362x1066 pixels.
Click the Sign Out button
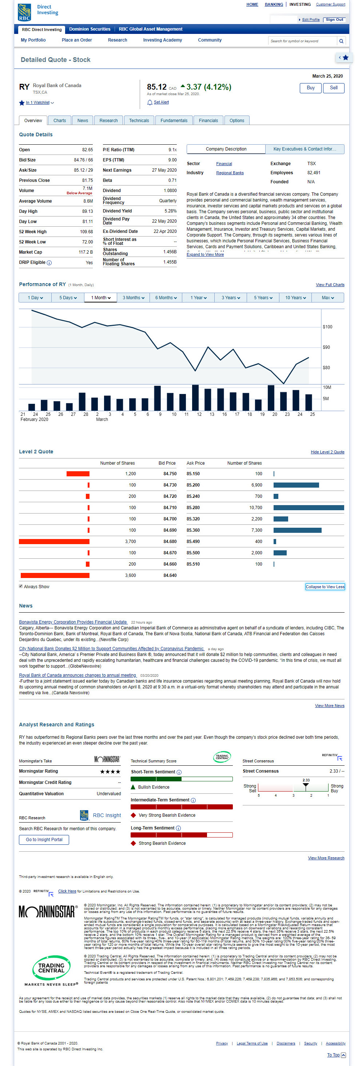click(x=334, y=19)
